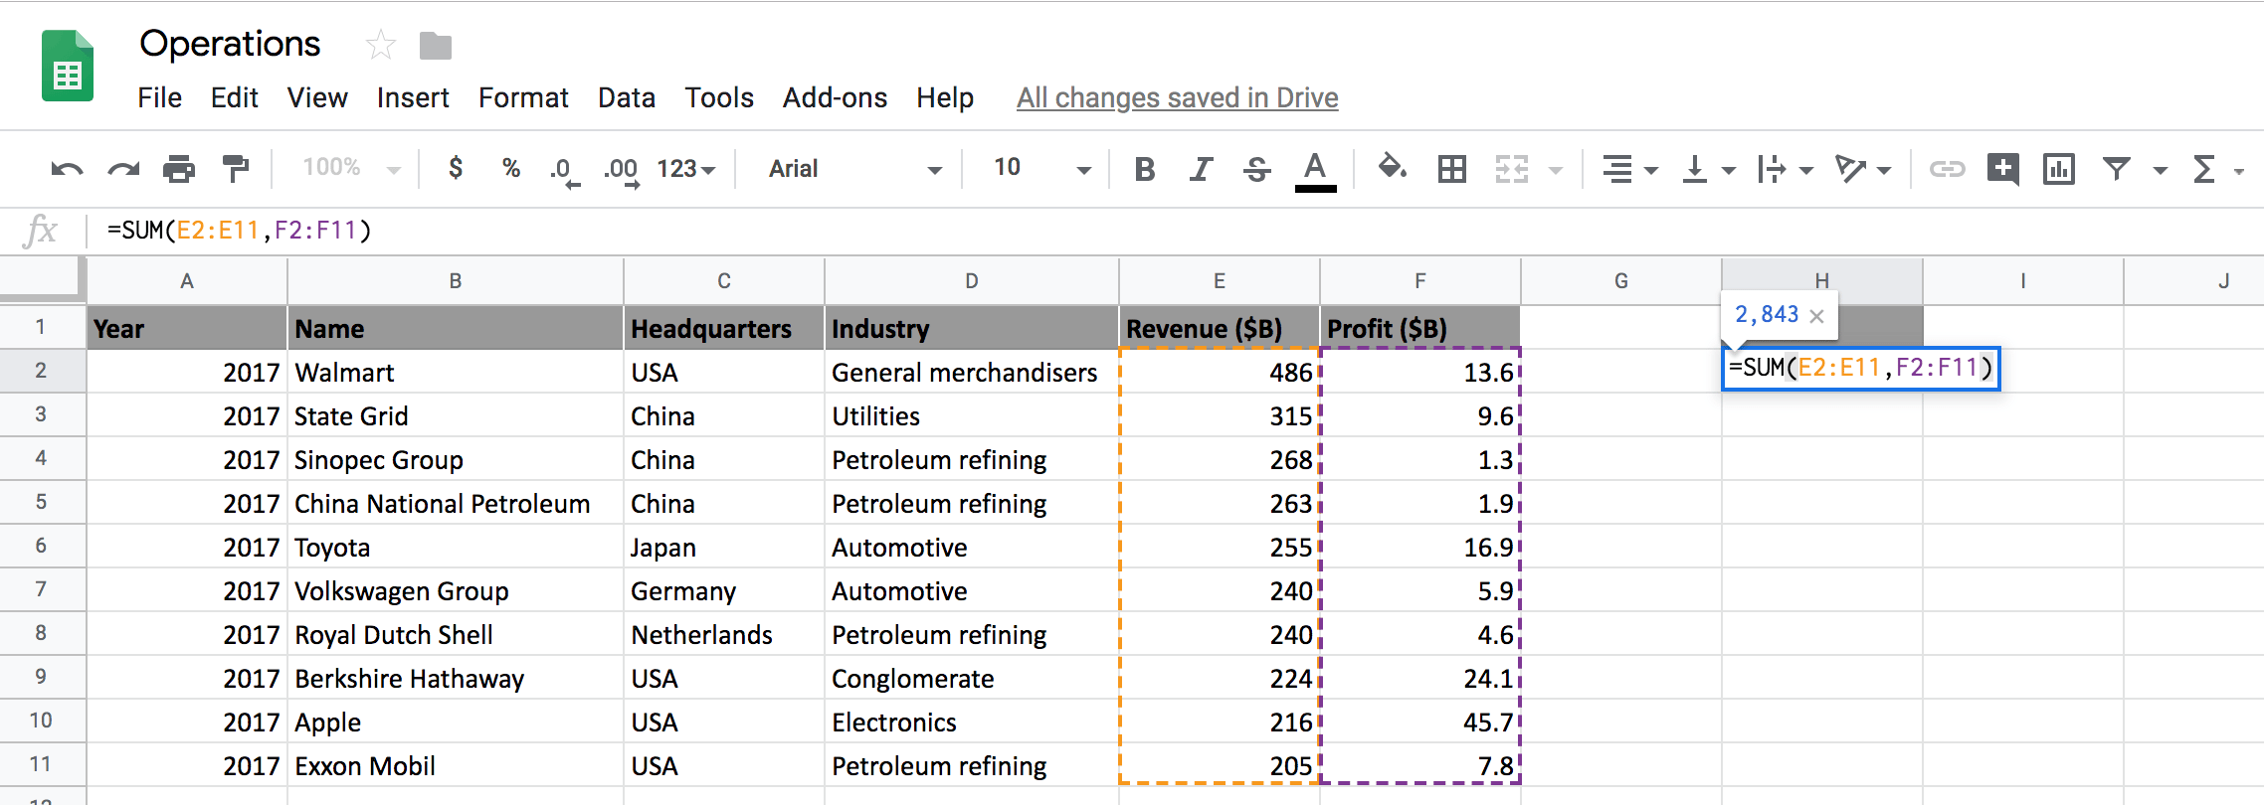Open the Format menu
This screenshot has height=805, width=2264.
click(x=523, y=97)
